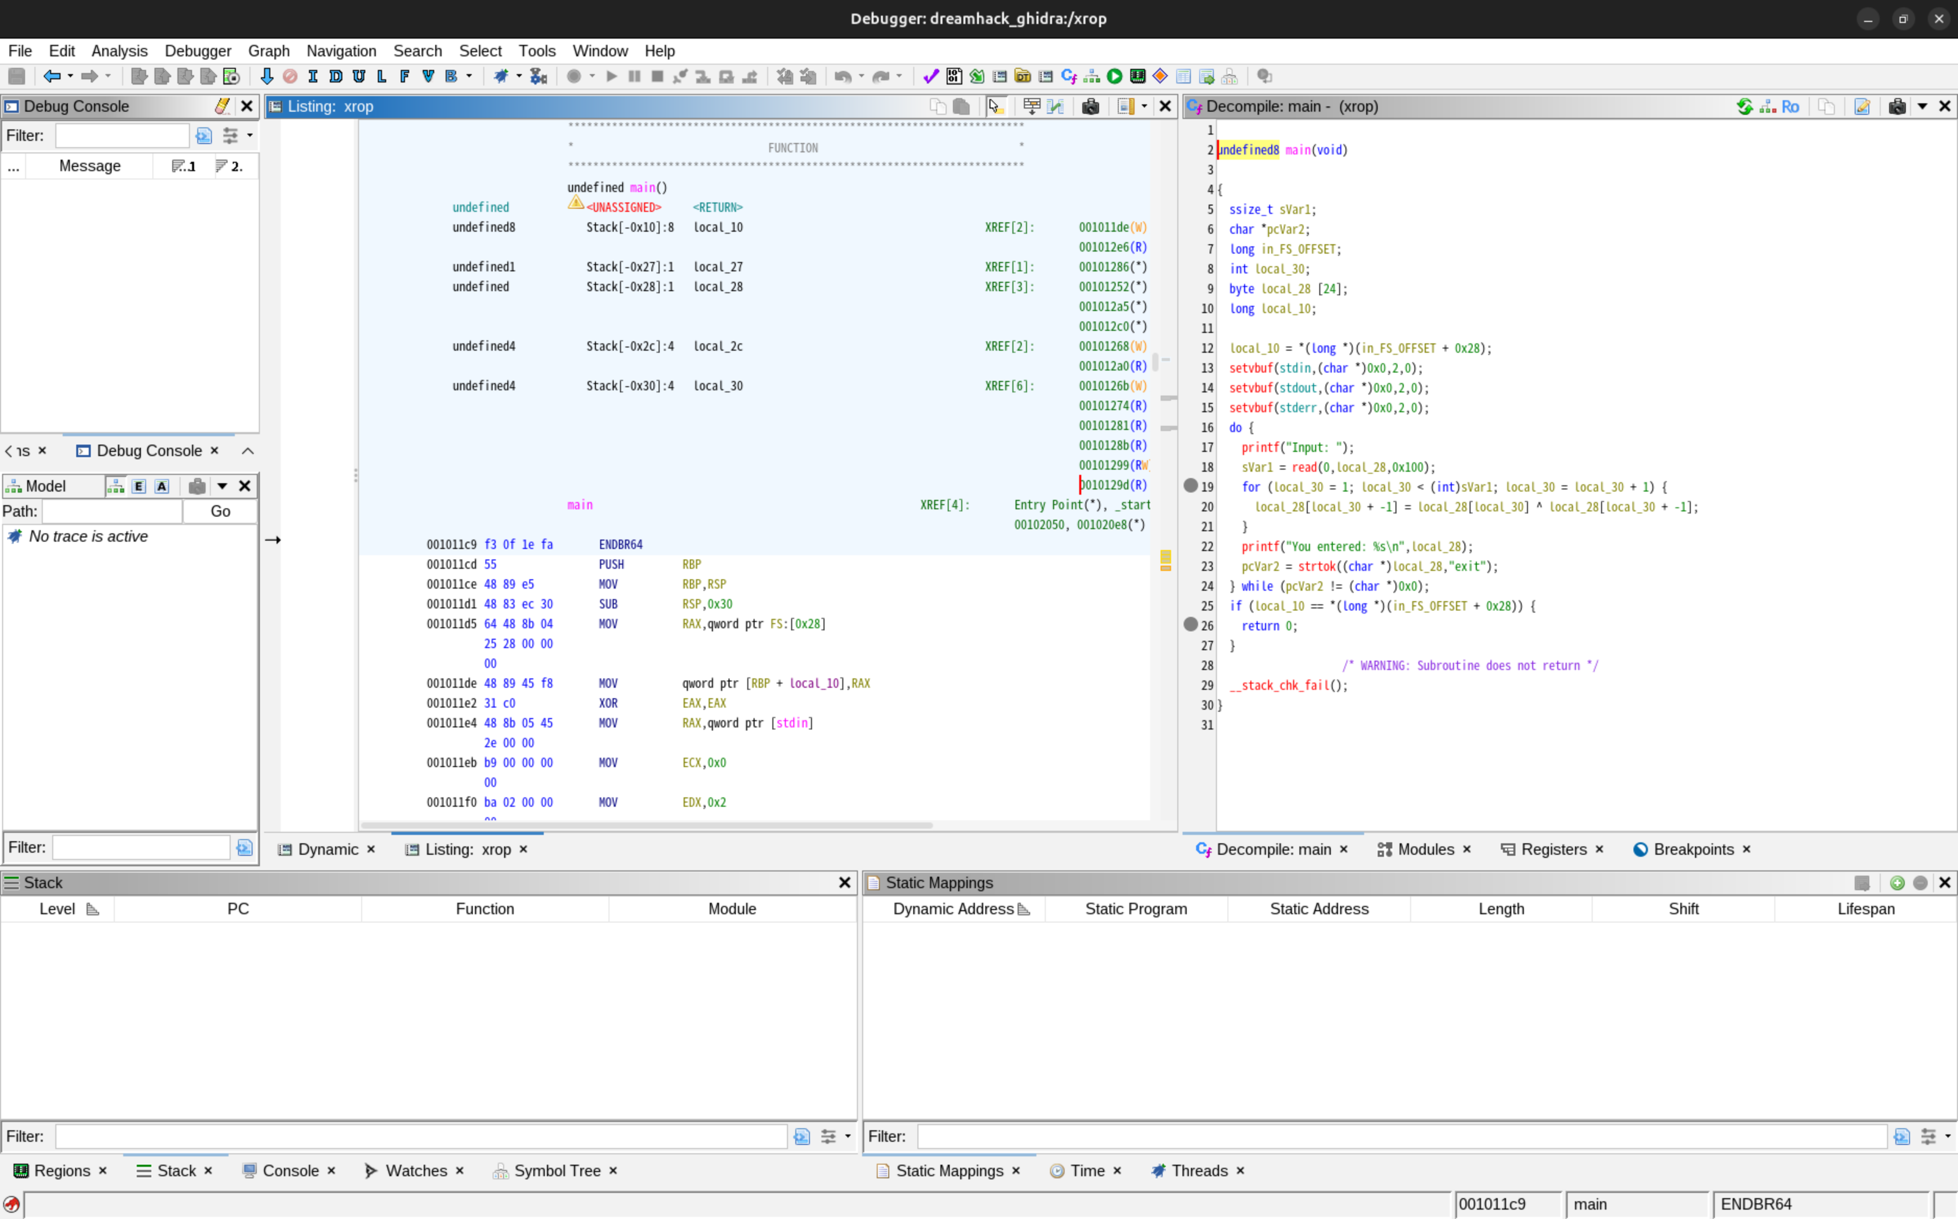Toggle the breakpoint marker on decompile line 26

[x=1190, y=625]
